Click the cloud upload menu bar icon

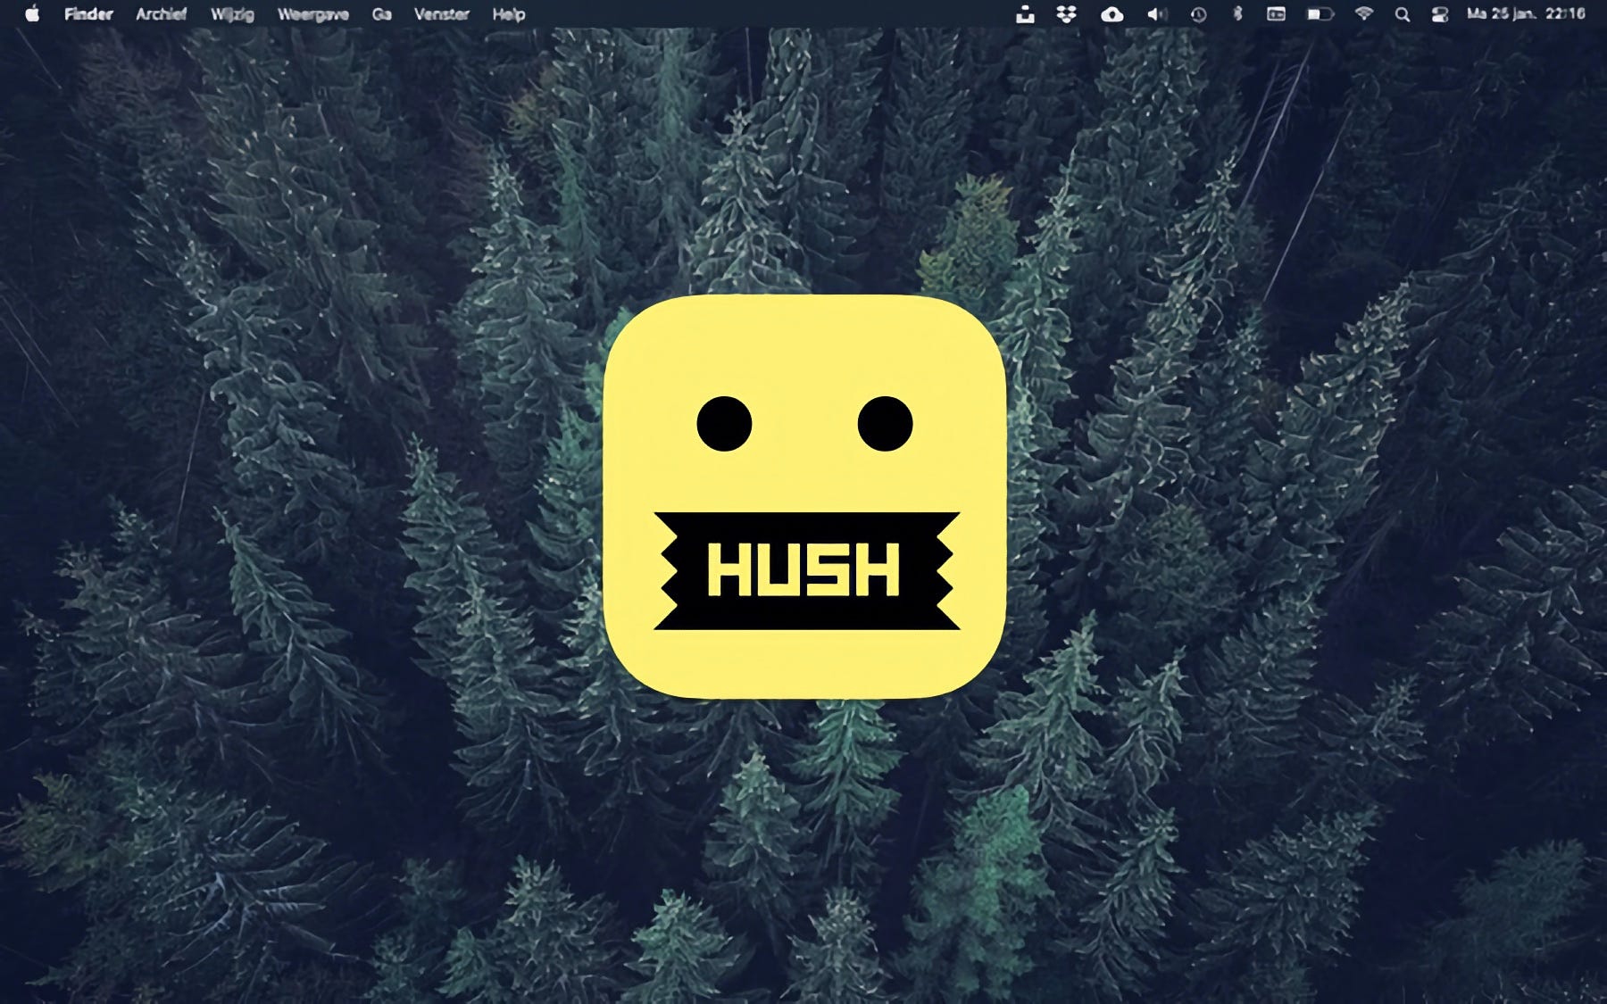(x=1112, y=14)
